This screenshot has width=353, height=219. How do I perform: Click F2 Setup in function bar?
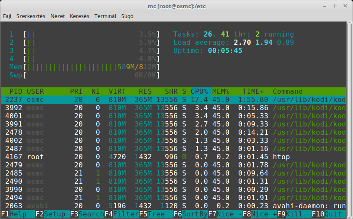click(53, 214)
